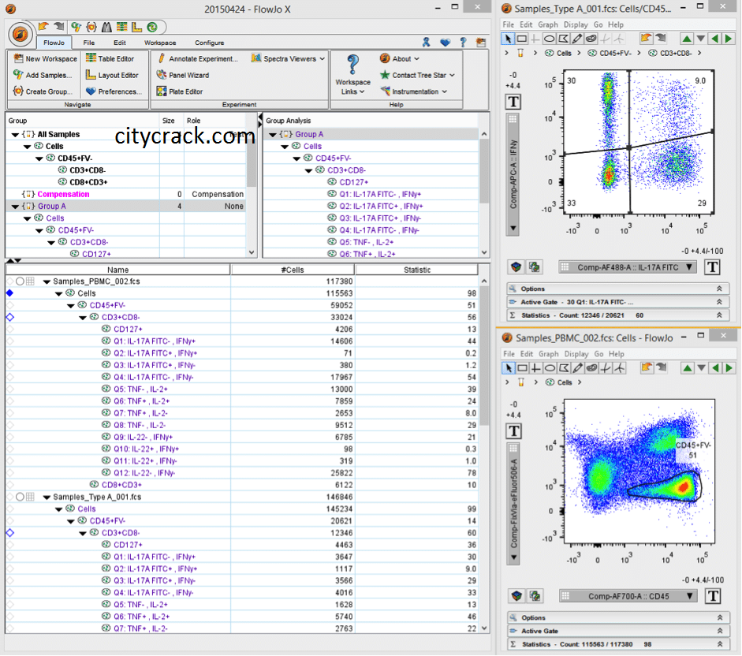The image size is (742, 656).
Task: Click the #Cells column header
Action: pos(293,270)
